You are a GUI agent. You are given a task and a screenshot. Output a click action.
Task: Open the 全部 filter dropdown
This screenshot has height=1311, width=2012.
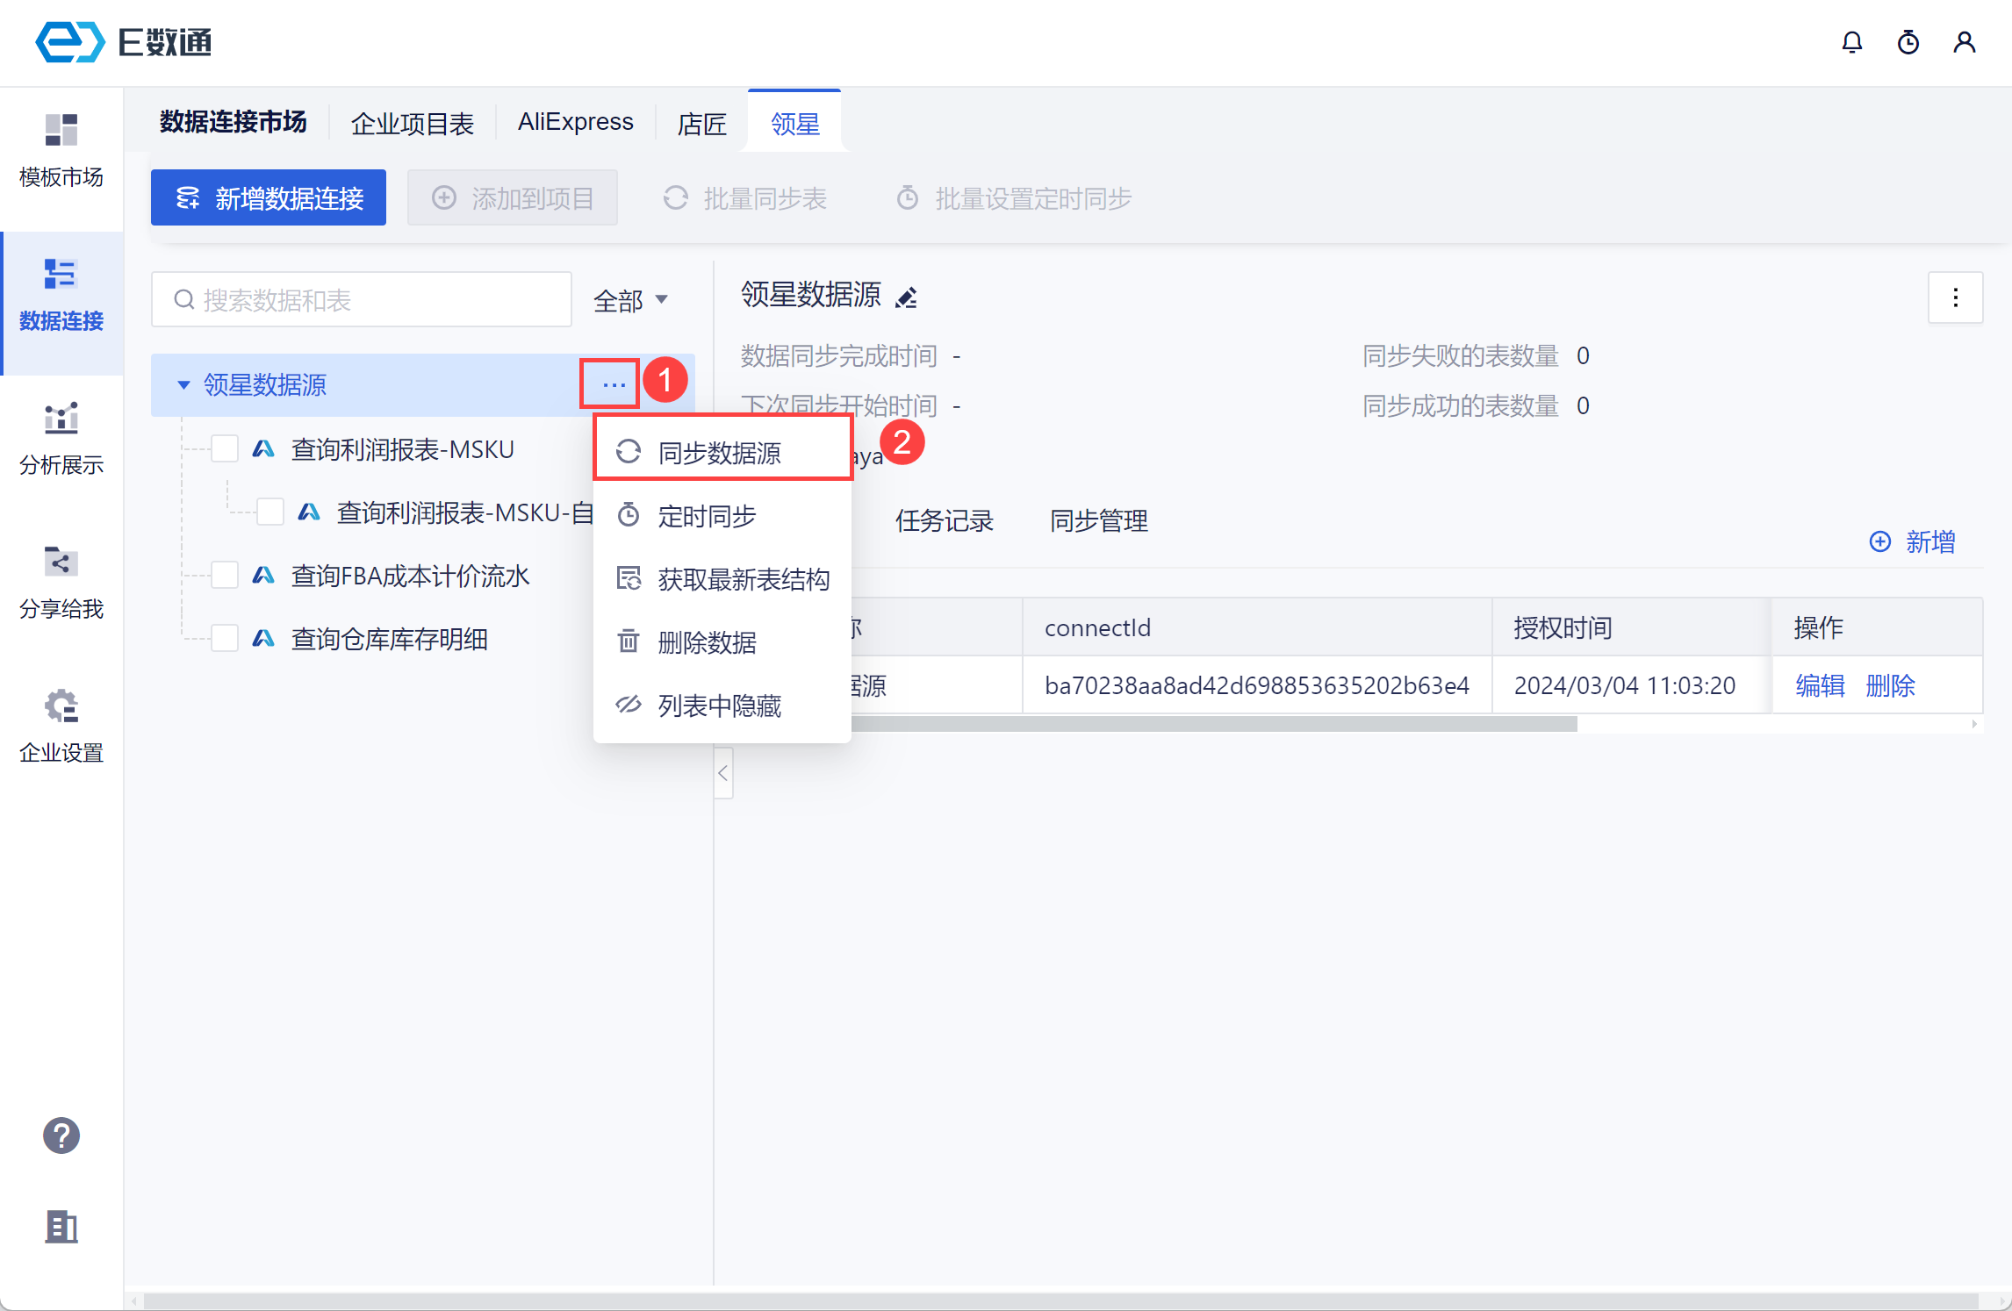coord(630,301)
